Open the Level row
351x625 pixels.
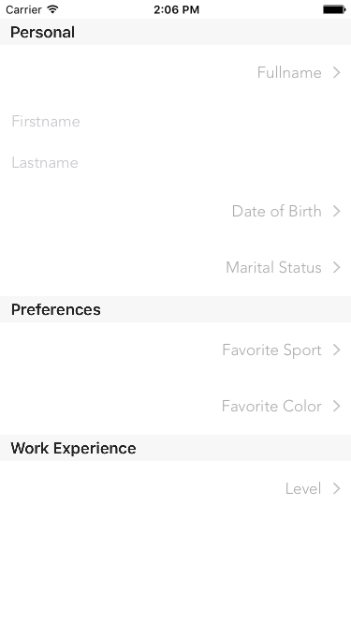coord(176,489)
